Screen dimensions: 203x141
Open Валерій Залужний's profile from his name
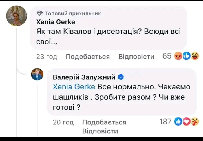[x=84, y=77]
